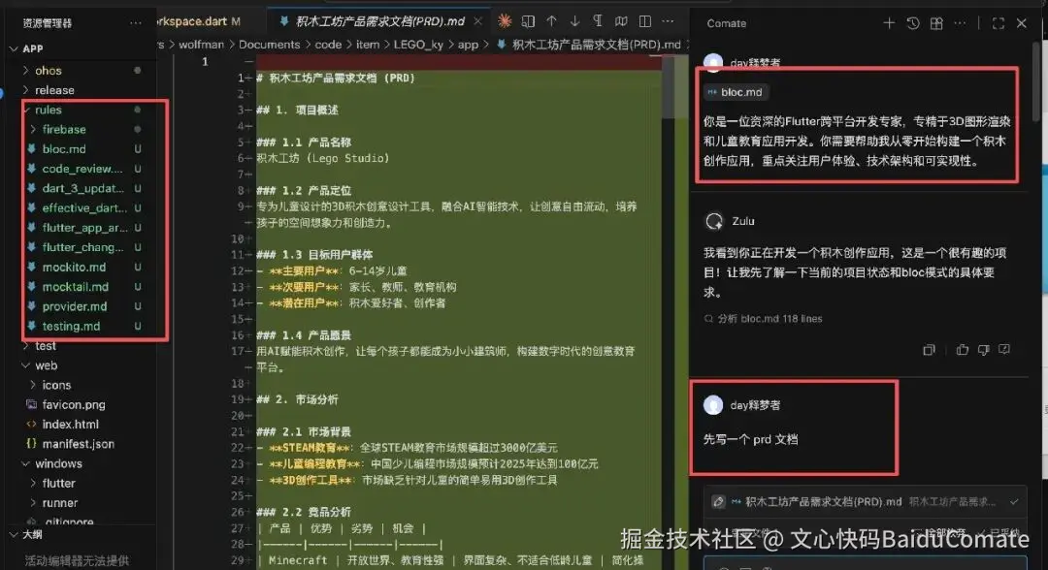Click the Zulu agent avatar icon
This screenshot has height=570, width=1048.
[714, 221]
